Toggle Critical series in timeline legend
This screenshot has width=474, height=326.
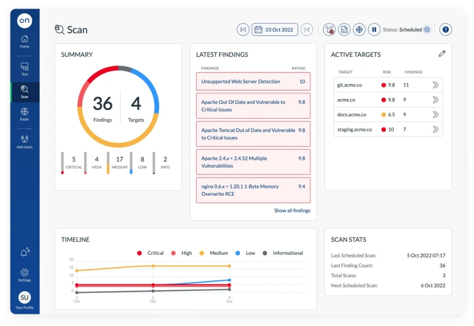(x=150, y=253)
